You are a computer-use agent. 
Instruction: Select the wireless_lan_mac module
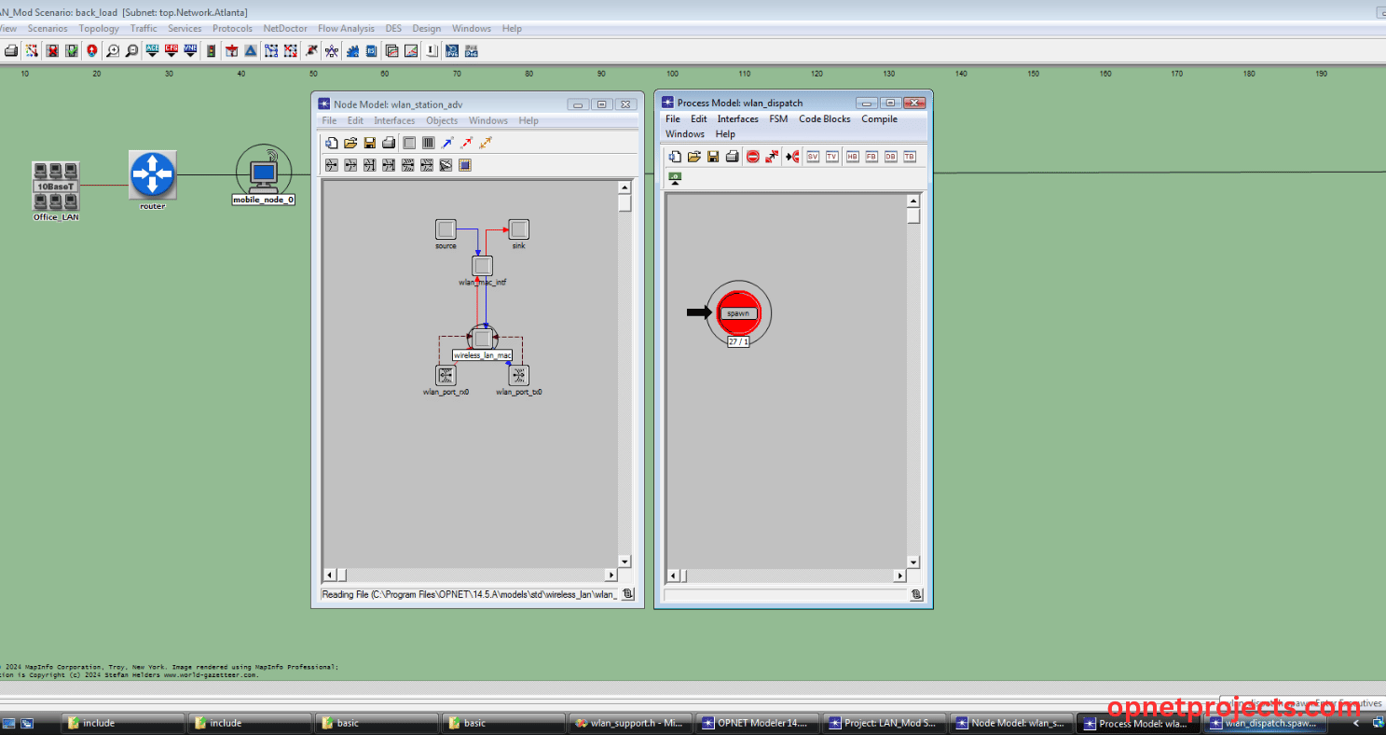(482, 339)
